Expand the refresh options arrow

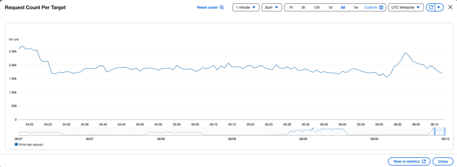tap(439, 8)
